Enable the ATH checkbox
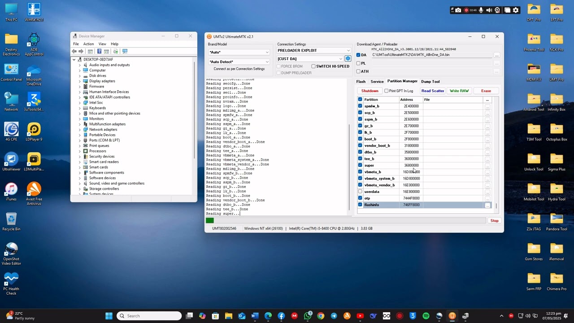Viewport: 574px width, 323px height. (x=358, y=71)
